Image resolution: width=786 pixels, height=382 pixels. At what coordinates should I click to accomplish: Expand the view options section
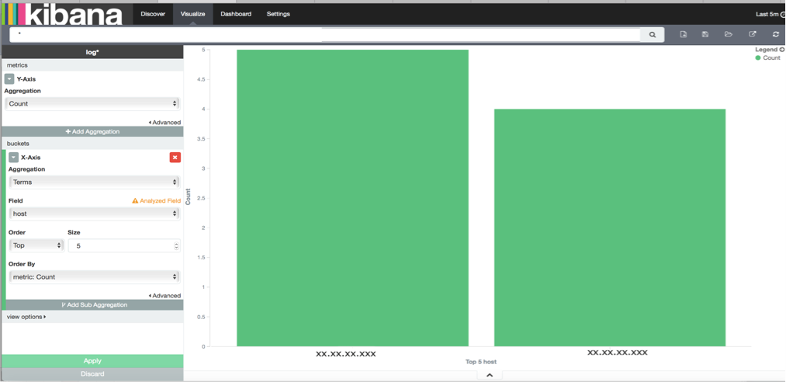(26, 317)
